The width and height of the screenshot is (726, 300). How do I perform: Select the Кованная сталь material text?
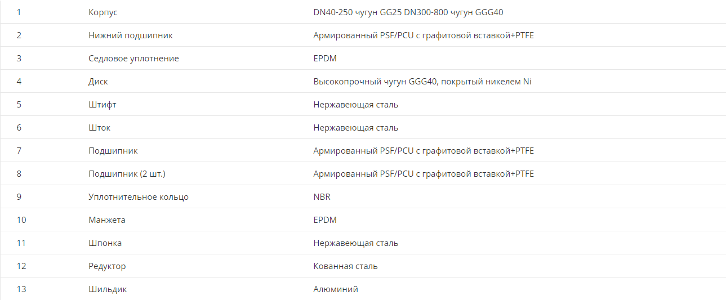346,266
